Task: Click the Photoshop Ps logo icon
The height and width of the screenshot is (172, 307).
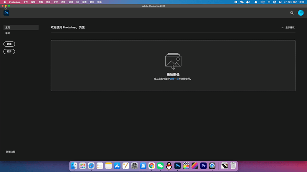Action: [7, 13]
